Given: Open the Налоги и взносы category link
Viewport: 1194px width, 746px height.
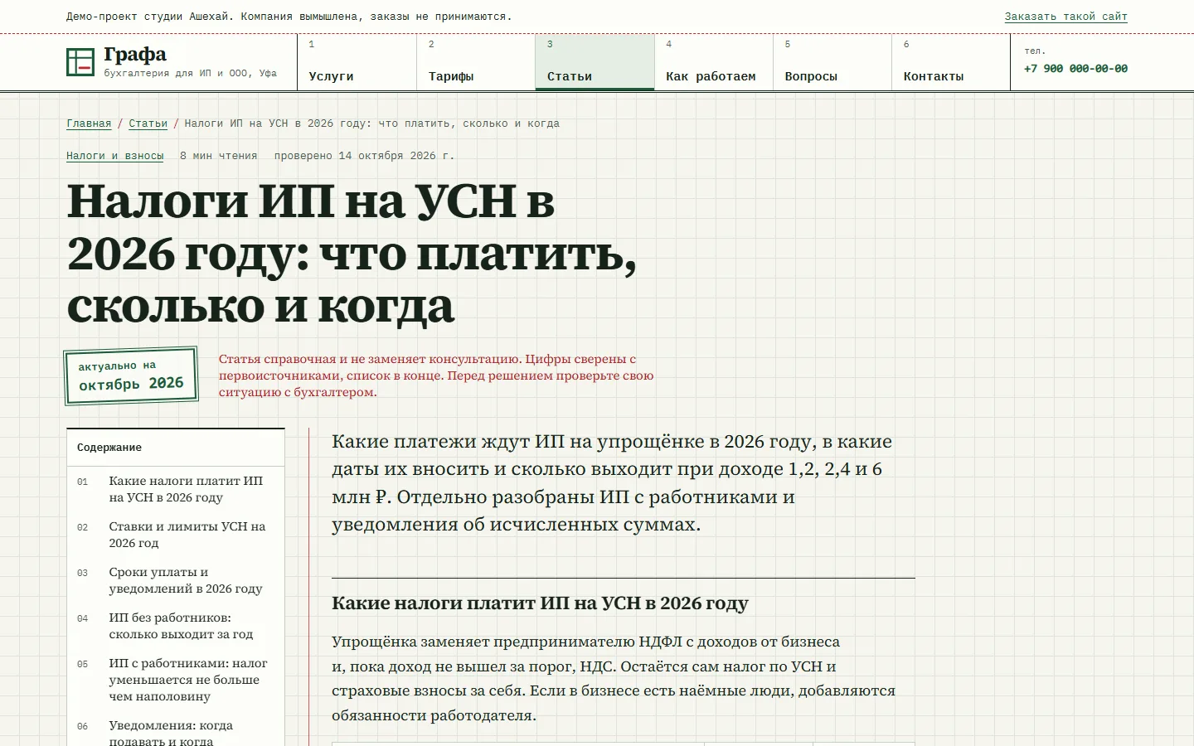Looking at the screenshot, I should tap(115, 156).
